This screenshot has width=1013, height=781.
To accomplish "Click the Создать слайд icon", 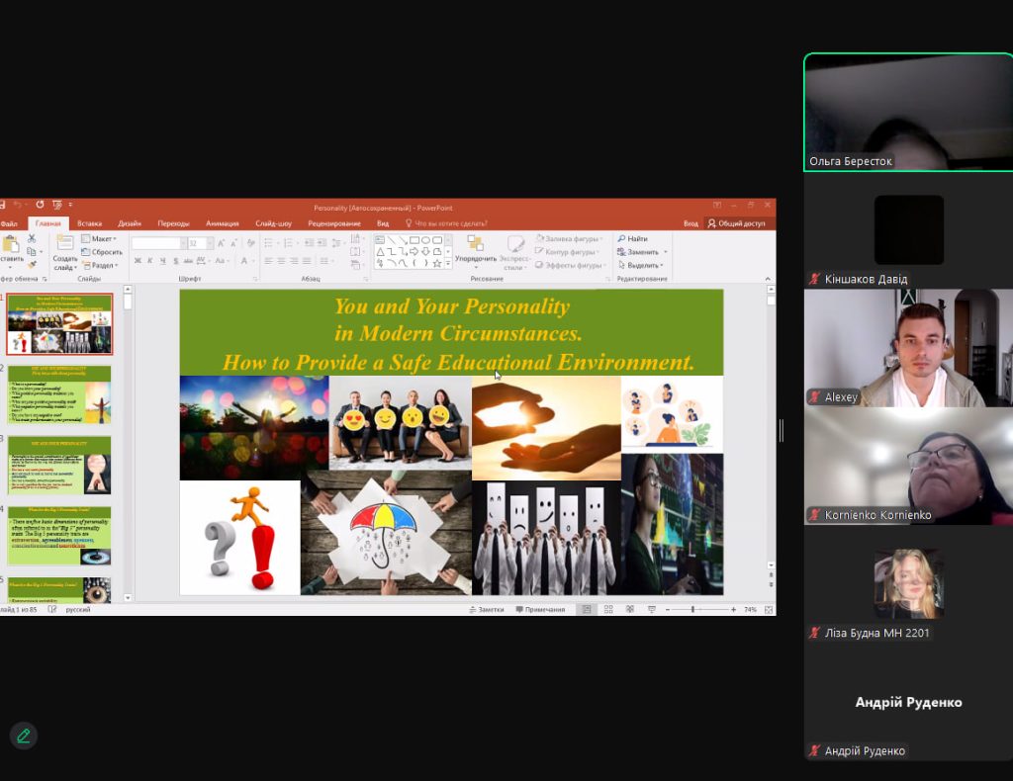I will pos(65,243).
